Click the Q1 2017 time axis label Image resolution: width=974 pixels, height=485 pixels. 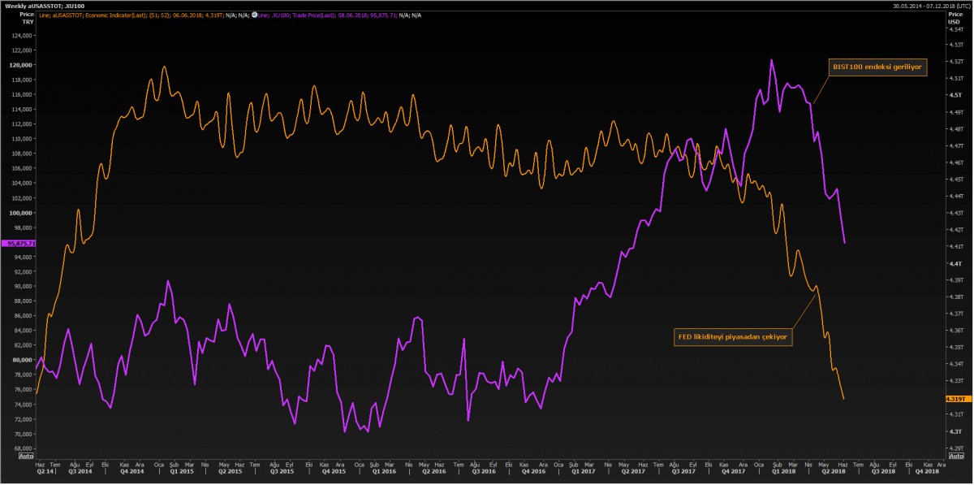585,470
